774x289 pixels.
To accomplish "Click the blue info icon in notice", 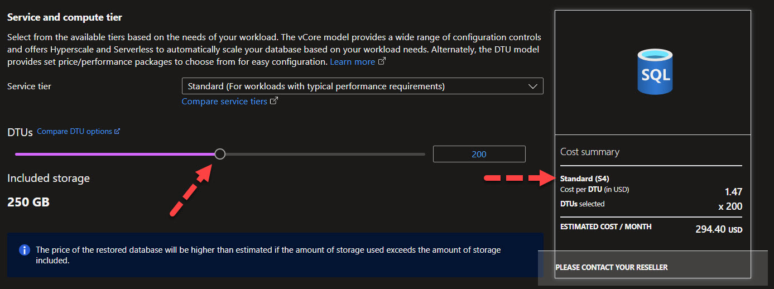I will tap(24, 250).
